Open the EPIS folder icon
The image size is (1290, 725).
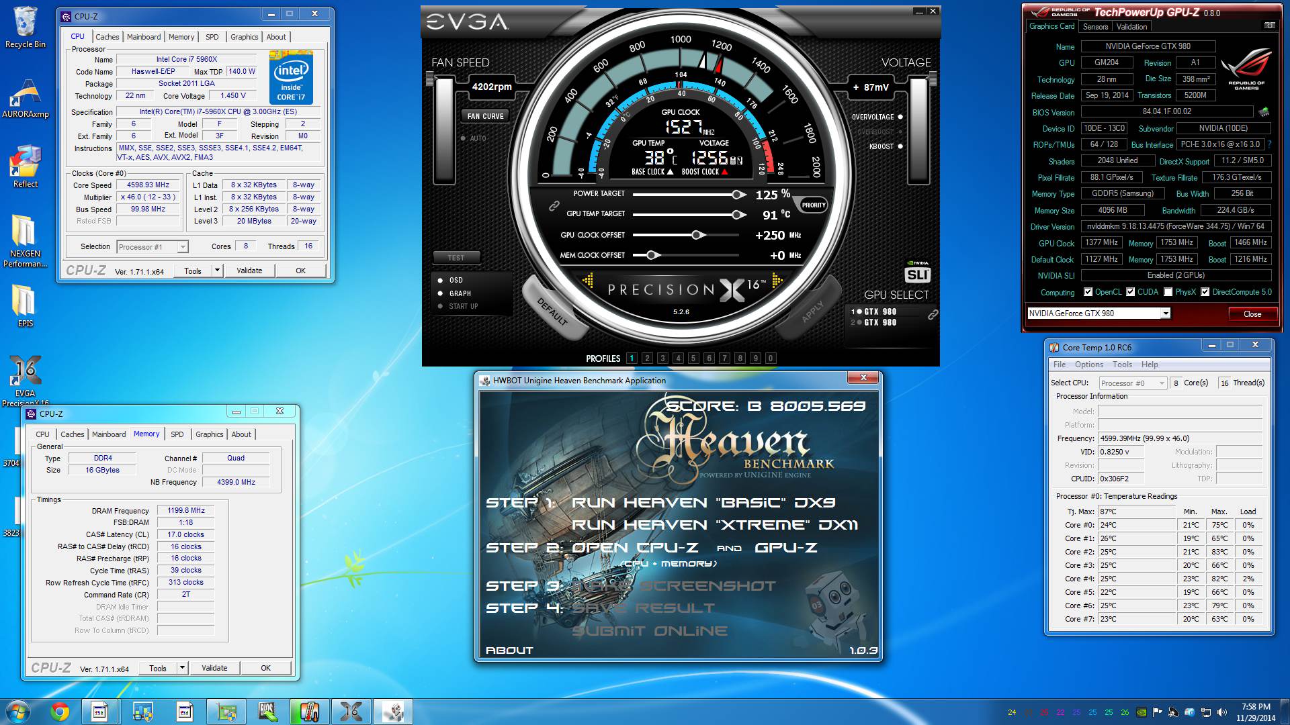click(x=26, y=306)
